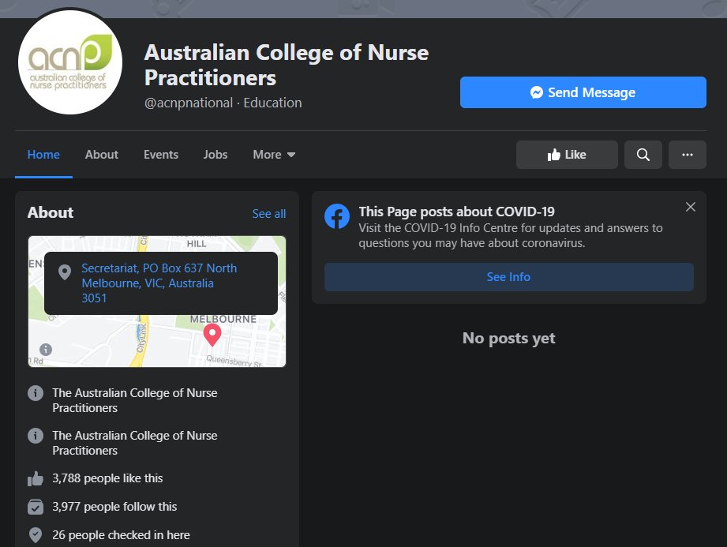Click the Facebook logo on the COVID-19 notice
Image resolution: width=727 pixels, height=547 pixels.
point(337,217)
